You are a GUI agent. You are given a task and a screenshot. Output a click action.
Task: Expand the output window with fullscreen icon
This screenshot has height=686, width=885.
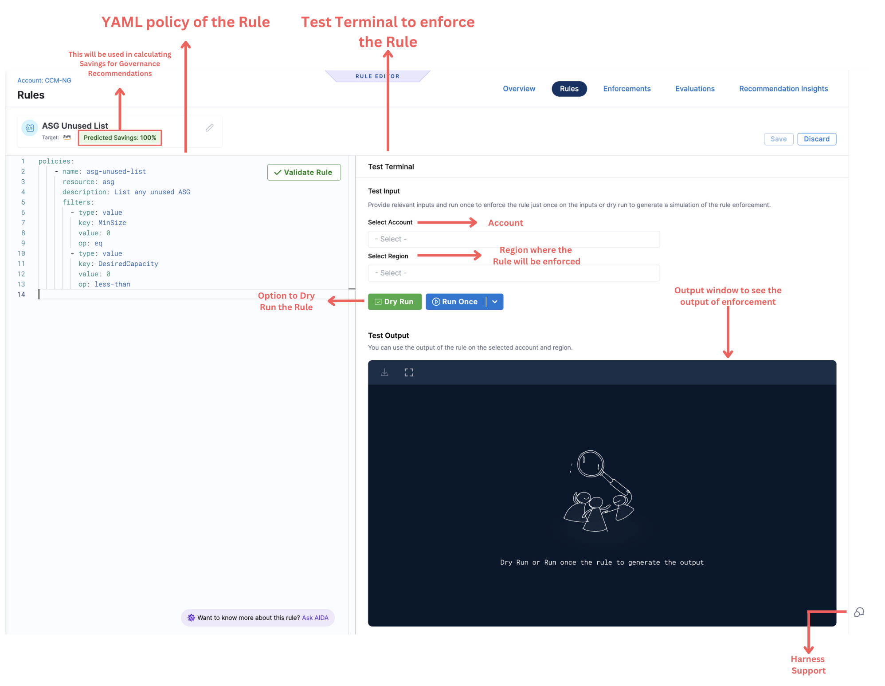point(409,372)
